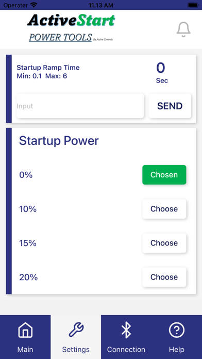Tap the Main home icon
Image resolution: width=202 pixels, height=359 pixels.
pyautogui.click(x=25, y=331)
